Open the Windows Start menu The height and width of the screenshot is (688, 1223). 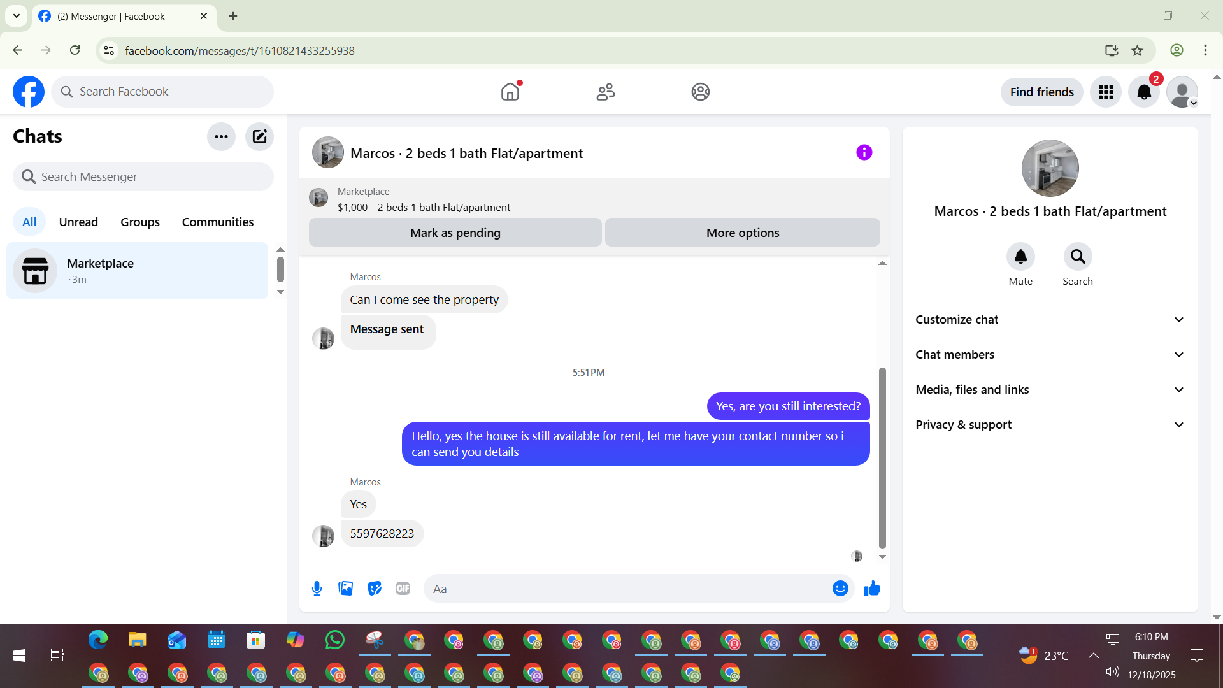pyautogui.click(x=19, y=656)
